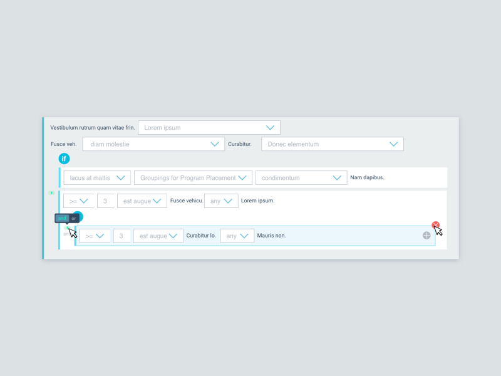The height and width of the screenshot is (376, 501).
Task: Open the "Donec elementum" dropdown
Action: [332, 144]
